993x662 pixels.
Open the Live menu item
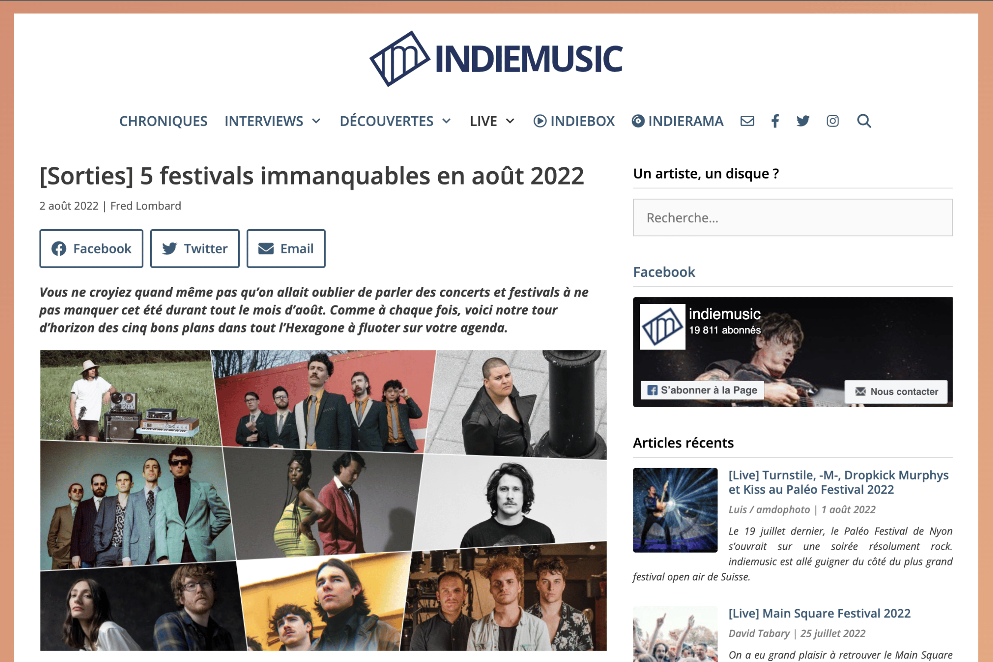[483, 121]
